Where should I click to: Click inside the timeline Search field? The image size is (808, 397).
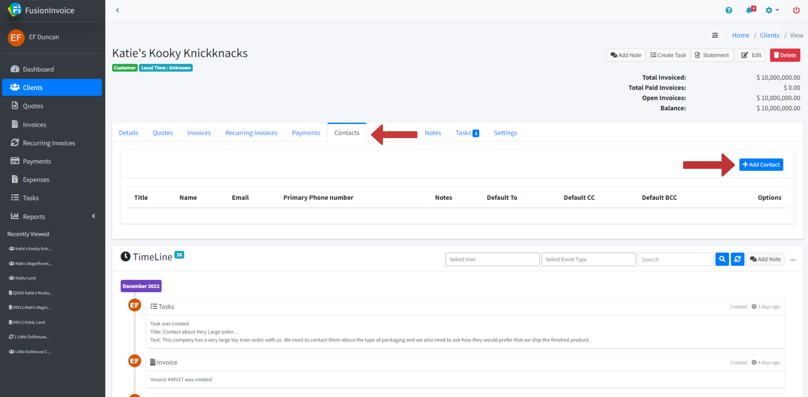coord(676,259)
